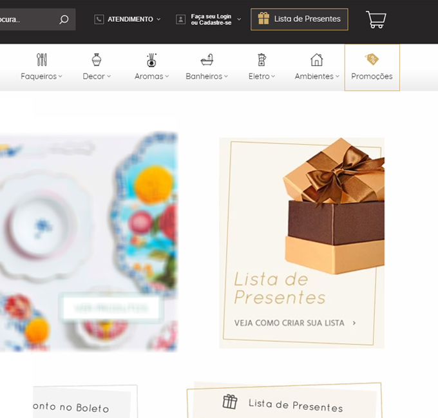Screen dimensions: 438x418
Task: Click the bathtub icon above Banheiros
Action: (207, 60)
